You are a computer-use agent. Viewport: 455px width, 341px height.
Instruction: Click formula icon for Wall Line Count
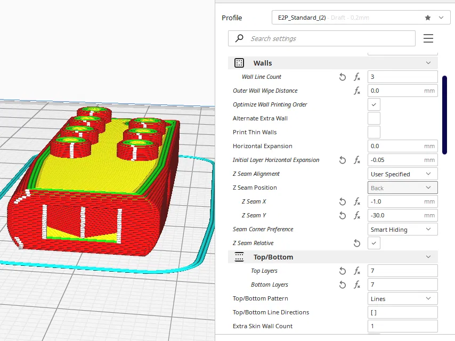pyautogui.click(x=357, y=77)
